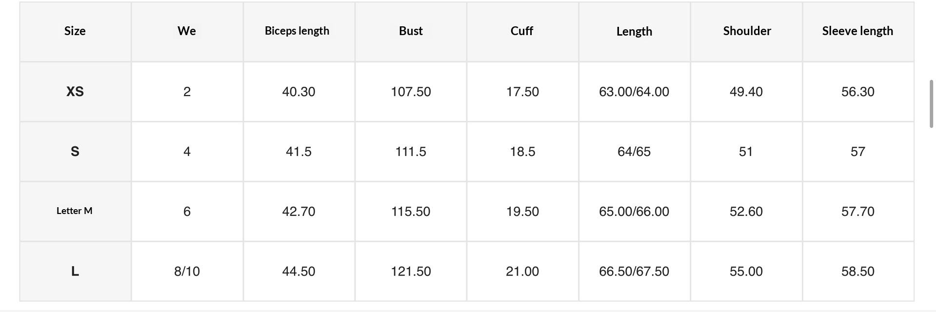Click the Length column header
Screen dimensions: 936x312
coord(634,32)
